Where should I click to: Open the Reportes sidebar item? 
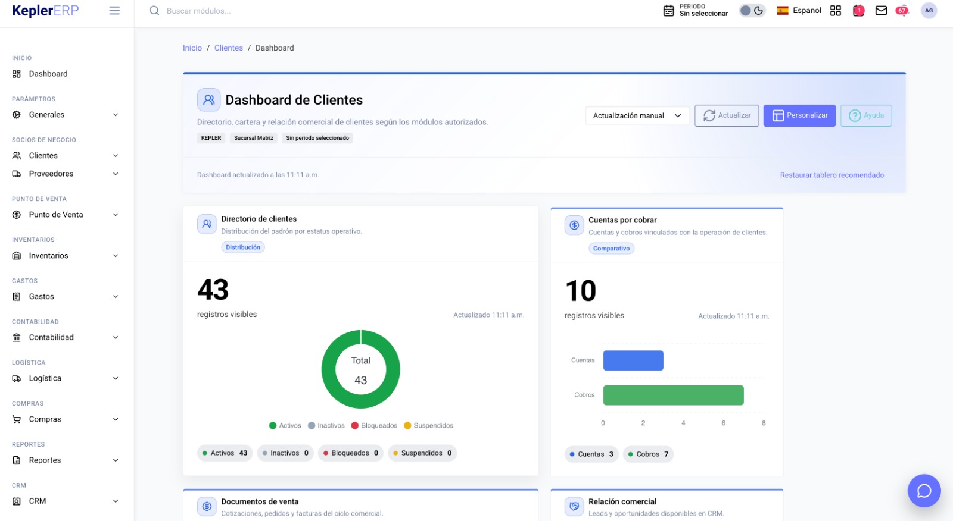pos(67,460)
